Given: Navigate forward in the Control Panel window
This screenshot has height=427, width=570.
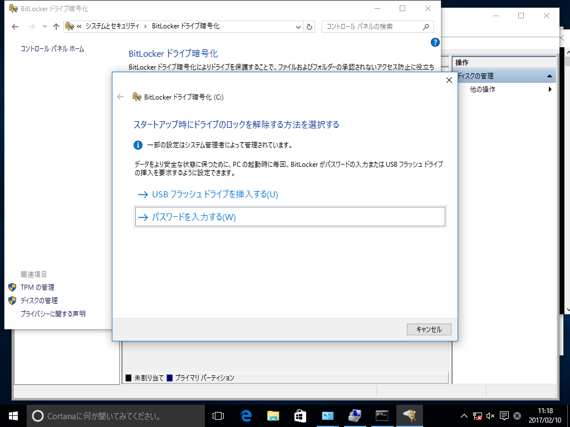Looking at the screenshot, I should (32, 27).
